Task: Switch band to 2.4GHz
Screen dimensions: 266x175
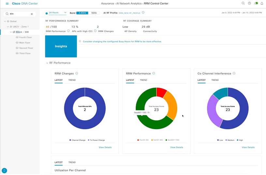Action: click(82, 13)
